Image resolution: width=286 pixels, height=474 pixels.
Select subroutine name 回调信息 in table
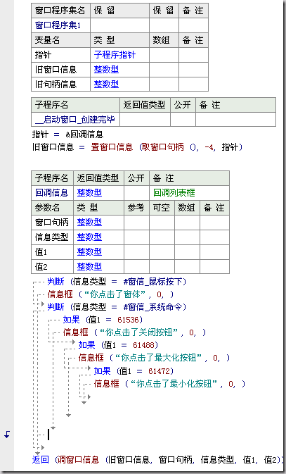pyautogui.click(x=51, y=193)
